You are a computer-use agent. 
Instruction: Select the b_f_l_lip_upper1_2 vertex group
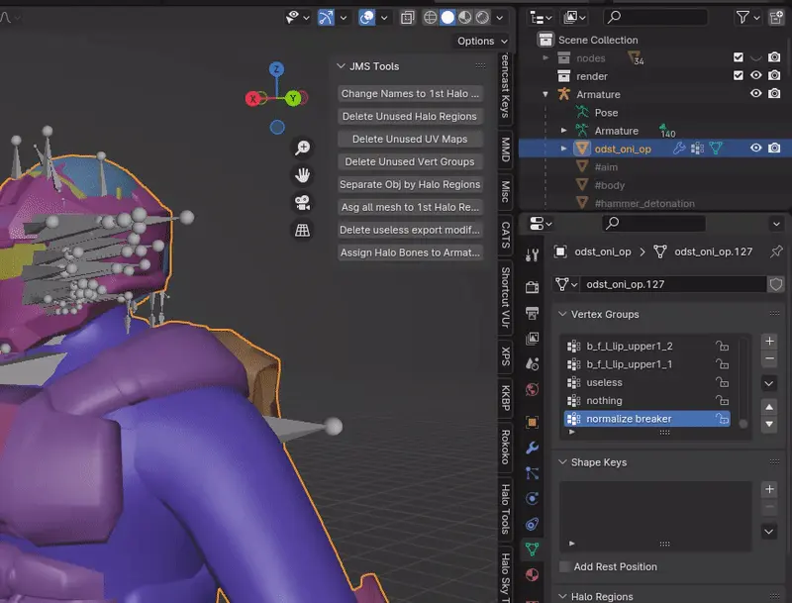tap(647, 346)
